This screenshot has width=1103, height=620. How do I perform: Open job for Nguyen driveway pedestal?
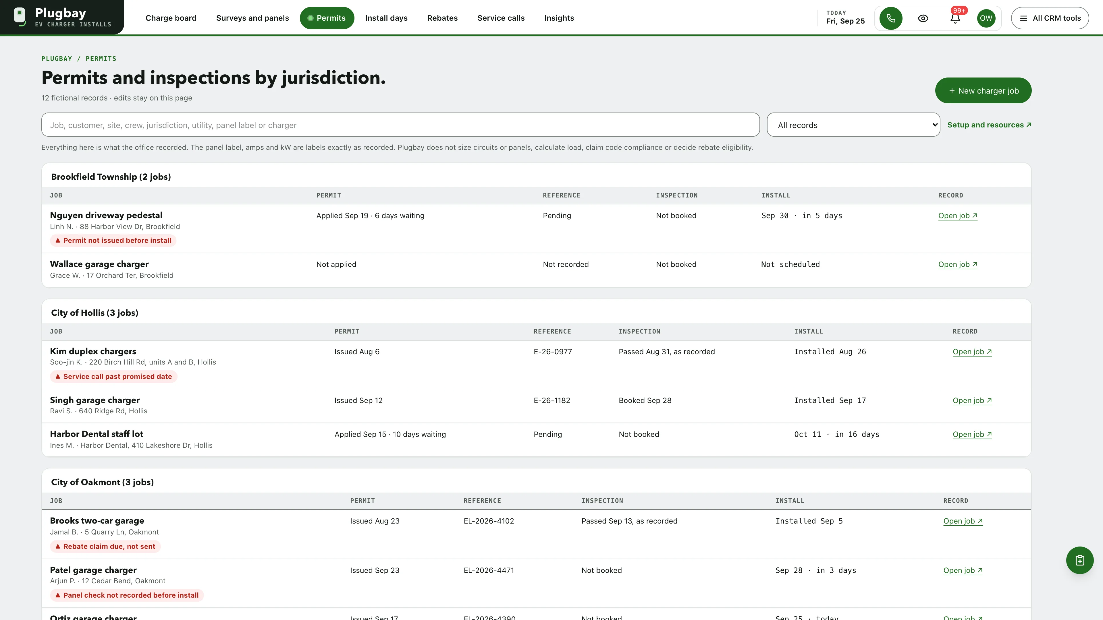tap(957, 216)
